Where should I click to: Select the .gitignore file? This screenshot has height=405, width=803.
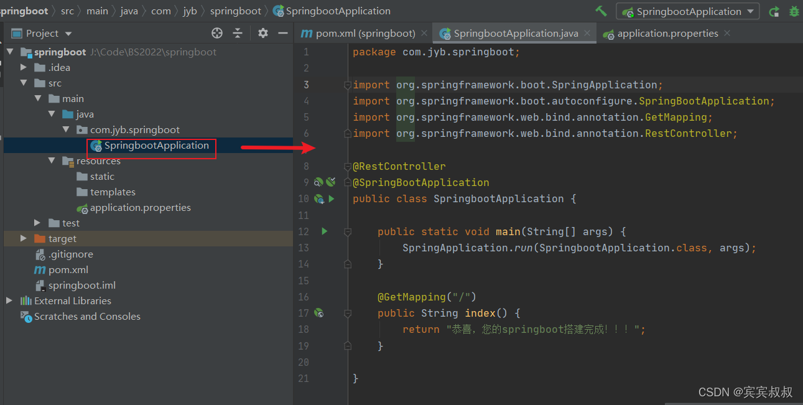(71, 254)
